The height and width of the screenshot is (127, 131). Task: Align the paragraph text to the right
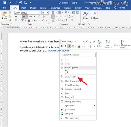[x=61, y=17]
